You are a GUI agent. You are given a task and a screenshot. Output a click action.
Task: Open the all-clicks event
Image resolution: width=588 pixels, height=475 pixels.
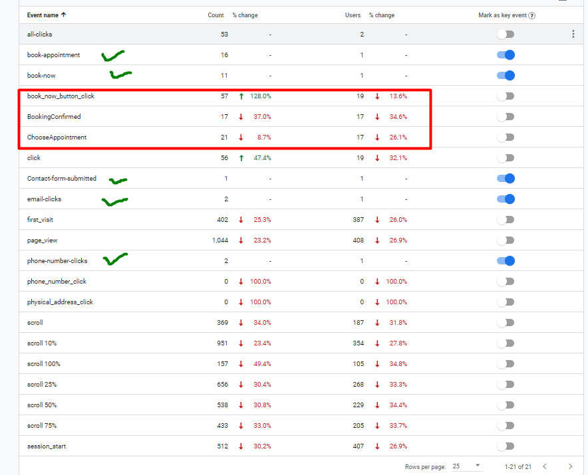39,34
